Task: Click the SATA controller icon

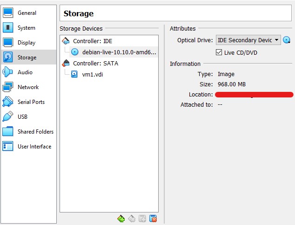Action: tap(66, 63)
